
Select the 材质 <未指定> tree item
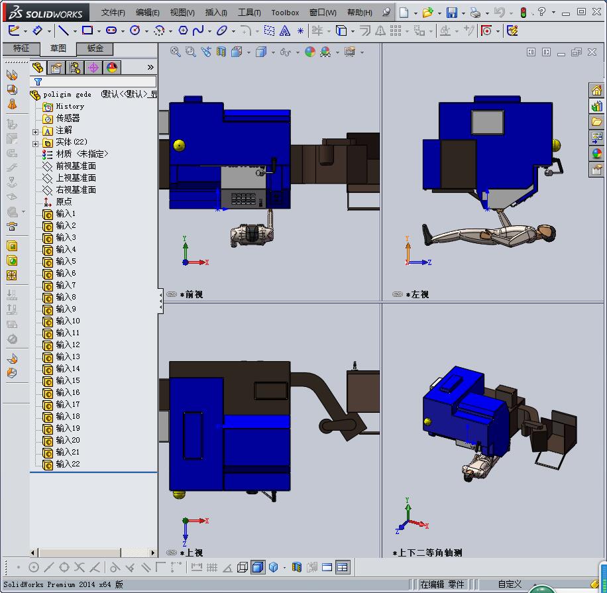point(75,154)
